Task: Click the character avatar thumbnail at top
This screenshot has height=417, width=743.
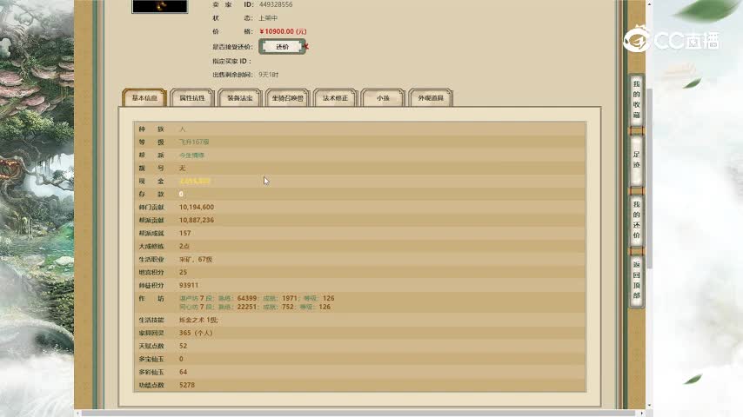Action: (159, 6)
